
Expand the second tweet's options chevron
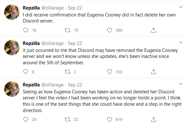click(181, 42)
